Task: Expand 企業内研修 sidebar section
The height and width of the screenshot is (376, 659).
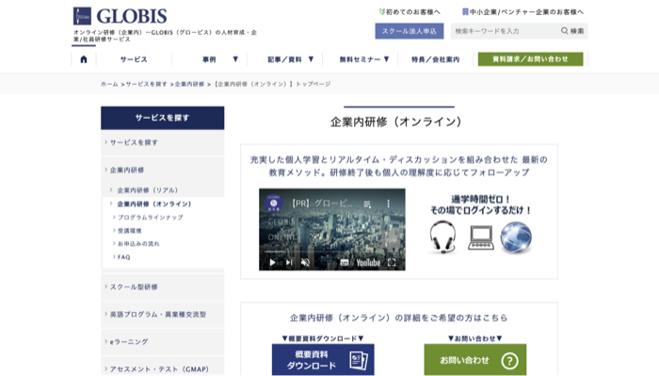Action: (162, 170)
